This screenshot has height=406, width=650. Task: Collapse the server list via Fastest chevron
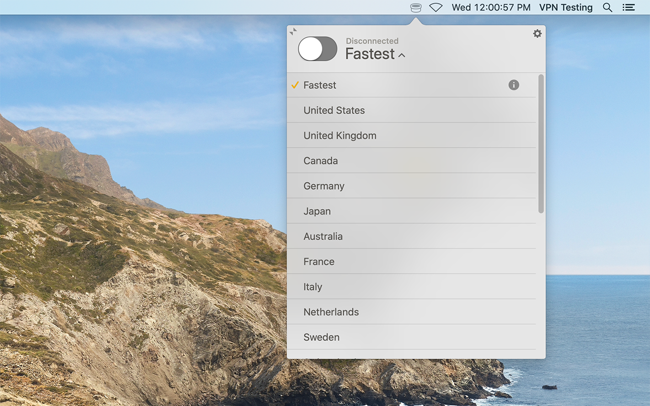[402, 55]
